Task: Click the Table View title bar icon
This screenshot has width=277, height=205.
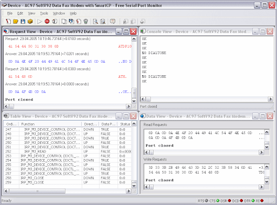Action: 6,116
